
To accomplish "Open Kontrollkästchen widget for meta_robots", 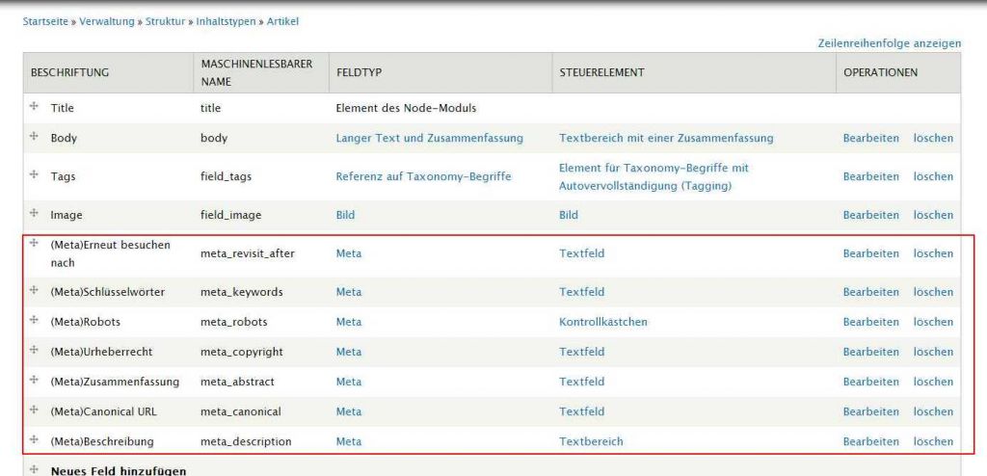I will pyautogui.click(x=602, y=322).
